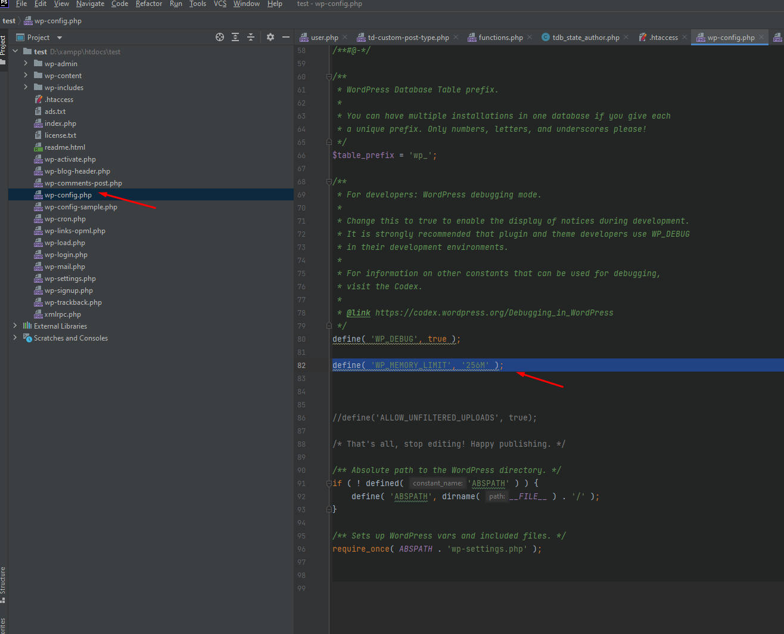Open the Refactor menu
Viewport: 784px width, 634px height.
coord(149,4)
